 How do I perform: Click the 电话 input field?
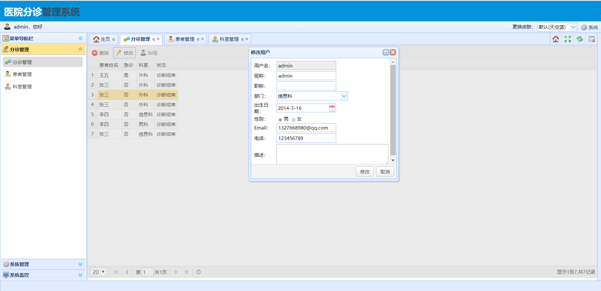tap(306, 138)
